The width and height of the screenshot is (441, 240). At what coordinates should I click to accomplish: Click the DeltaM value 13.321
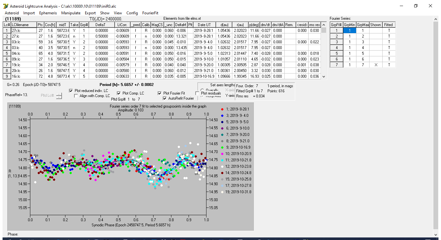181,36
